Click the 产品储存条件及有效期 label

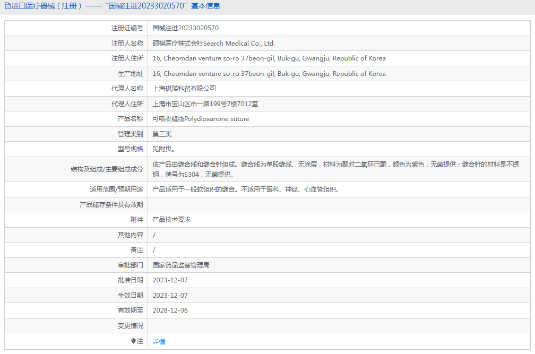111,205
